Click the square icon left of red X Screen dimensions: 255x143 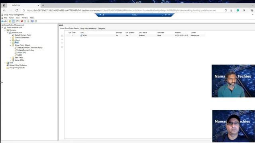tap(18, 21)
